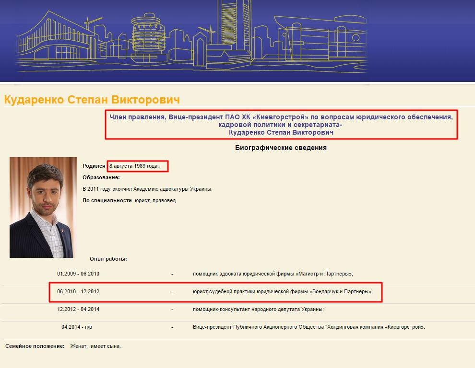Click 'Биографические сведения' heading
475x368 pixels.
(281, 148)
